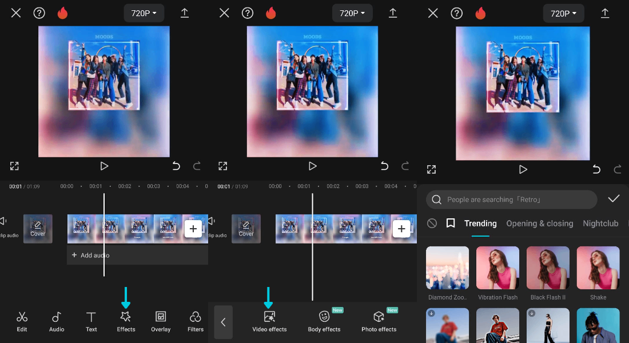
Task: Select Photo effects option
Action: pyautogui.click(x=379, y=322)
